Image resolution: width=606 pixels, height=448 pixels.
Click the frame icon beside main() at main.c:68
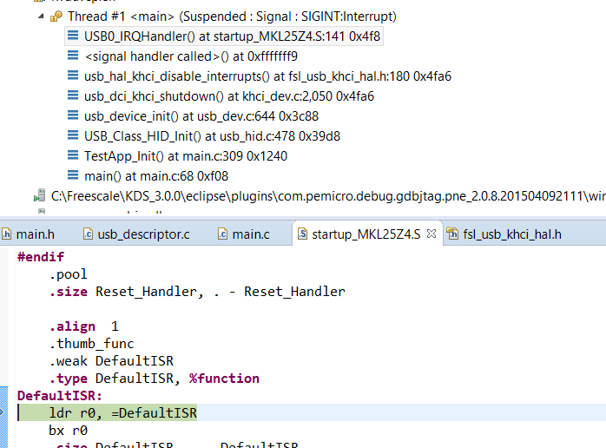click(73, 175)
